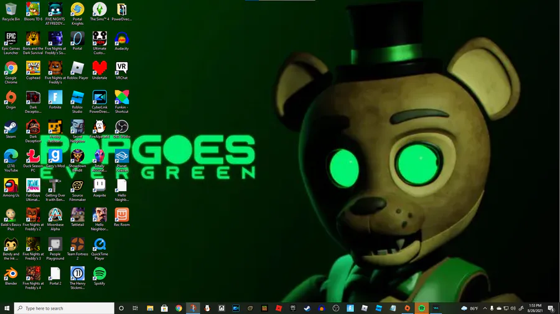Viewport: 560px width, 314px height.
Task: Select Team Fortress 2 desktop icon
Action: click(x=78, y=249)
